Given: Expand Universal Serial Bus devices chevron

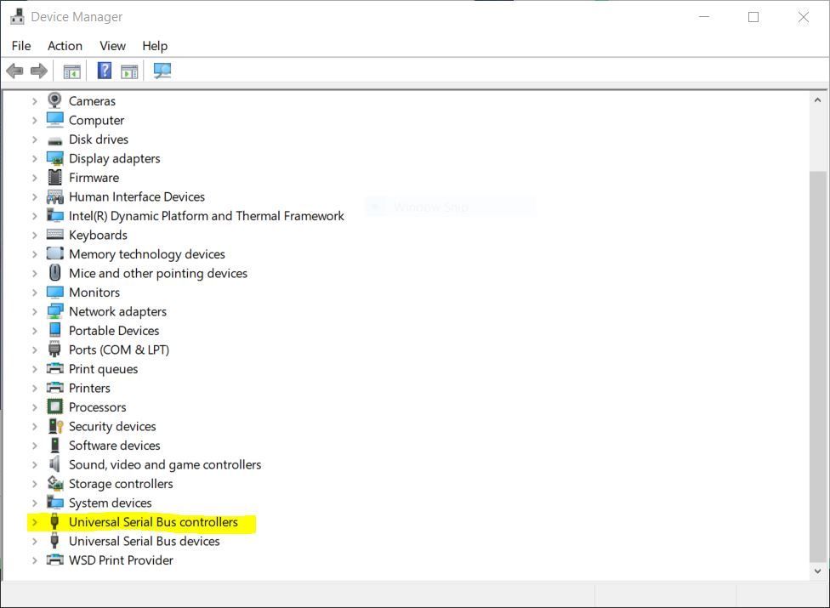Looking at the screenshot, I should click(x=34, y=541).
